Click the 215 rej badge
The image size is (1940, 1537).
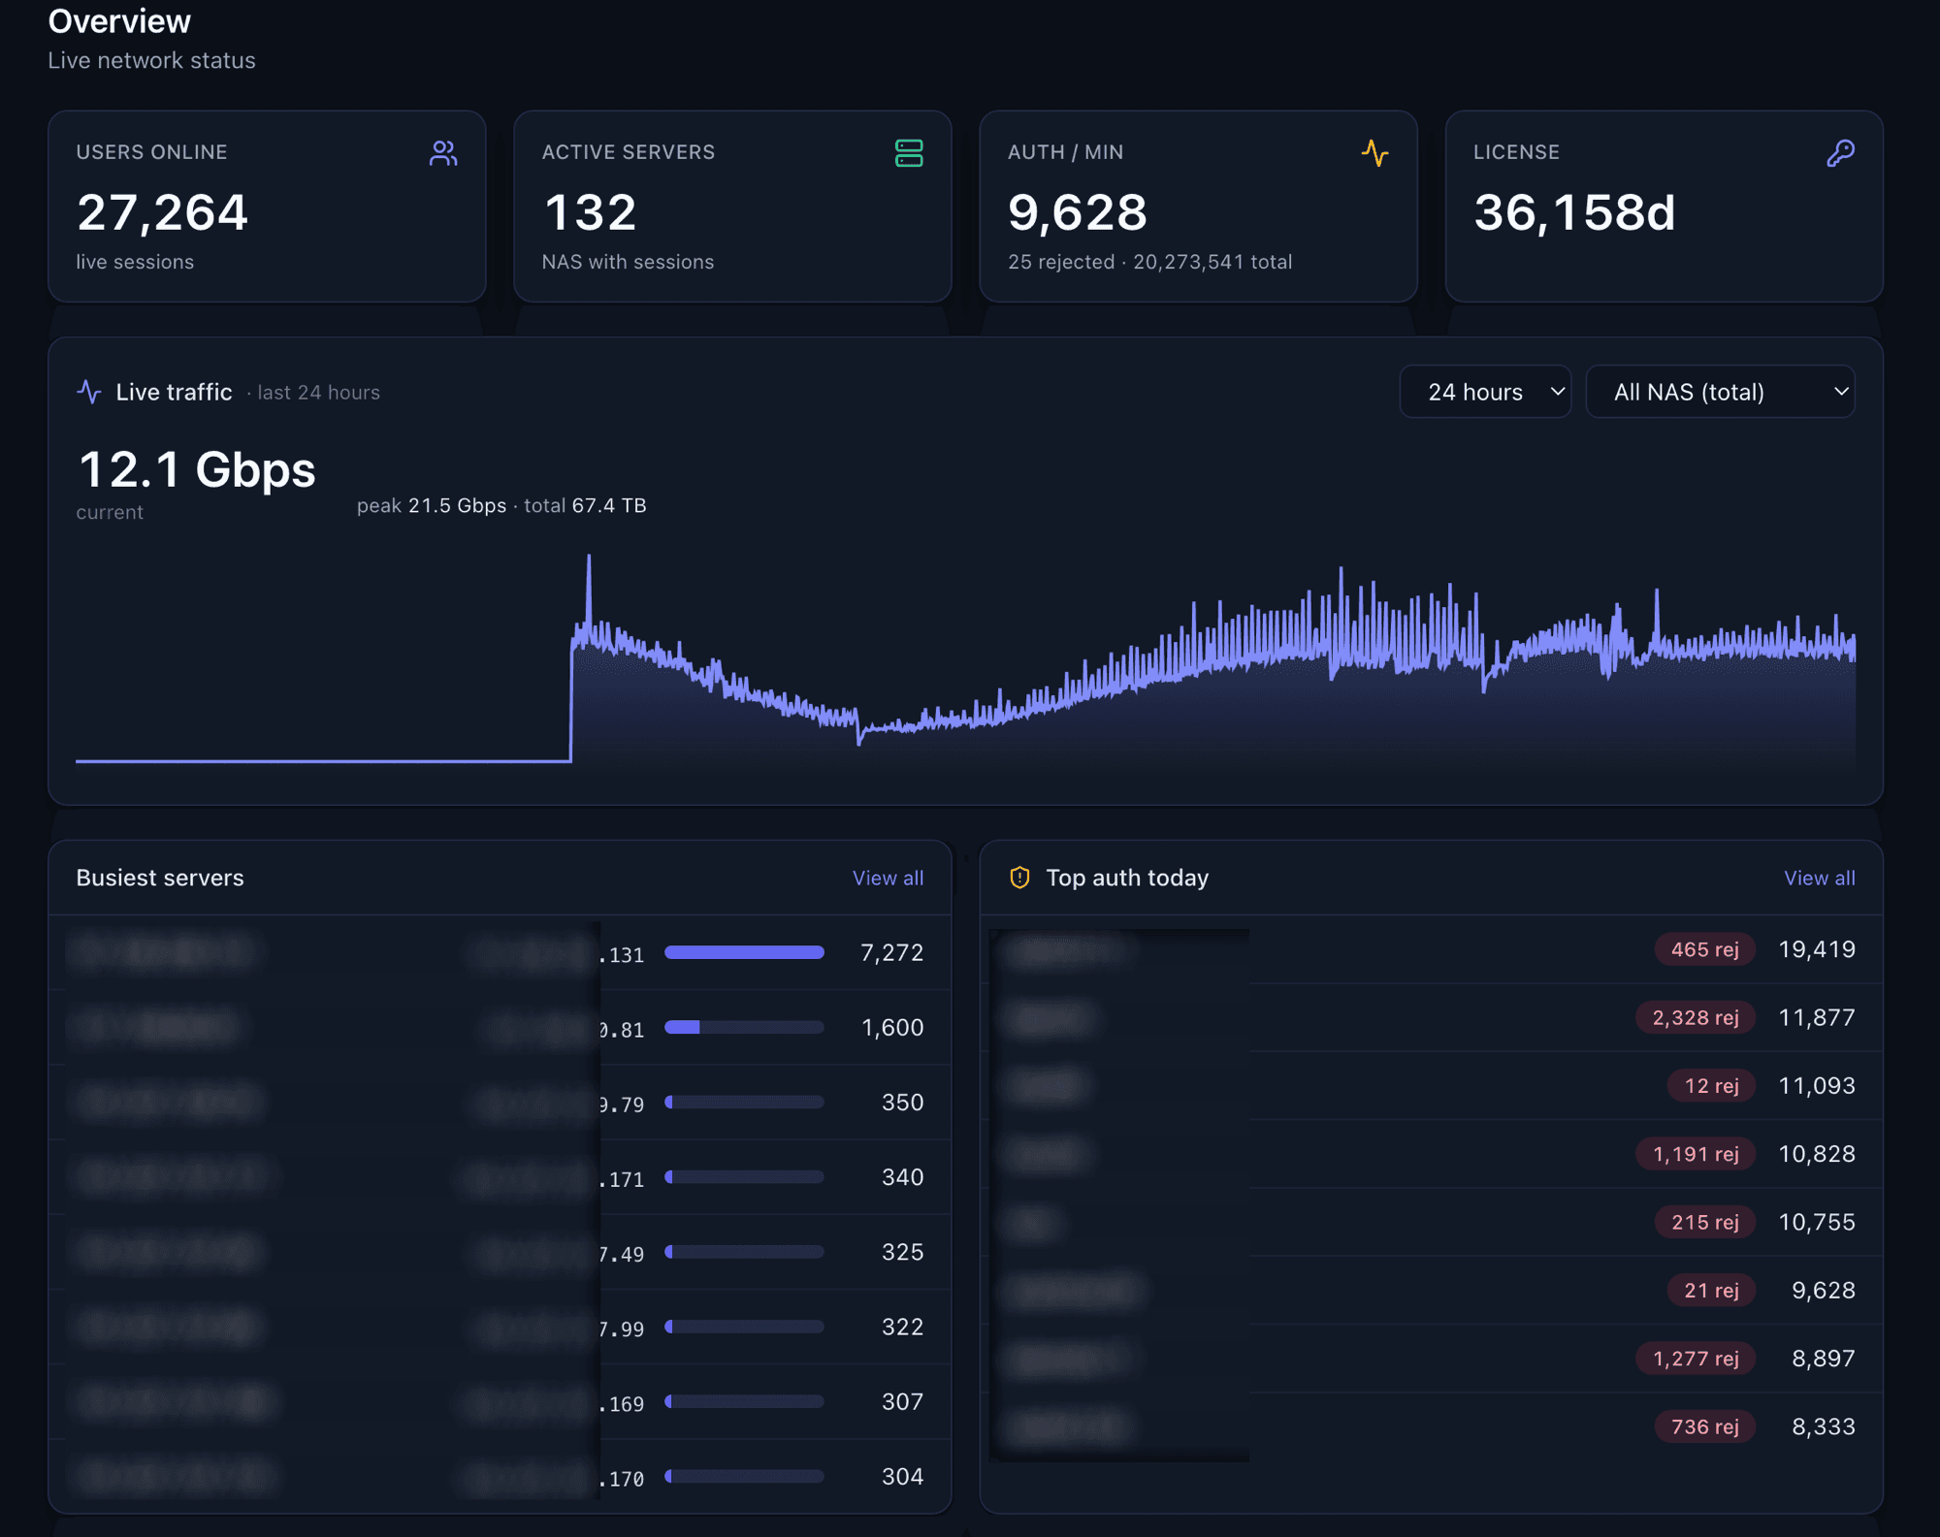click(1704, 1222)
